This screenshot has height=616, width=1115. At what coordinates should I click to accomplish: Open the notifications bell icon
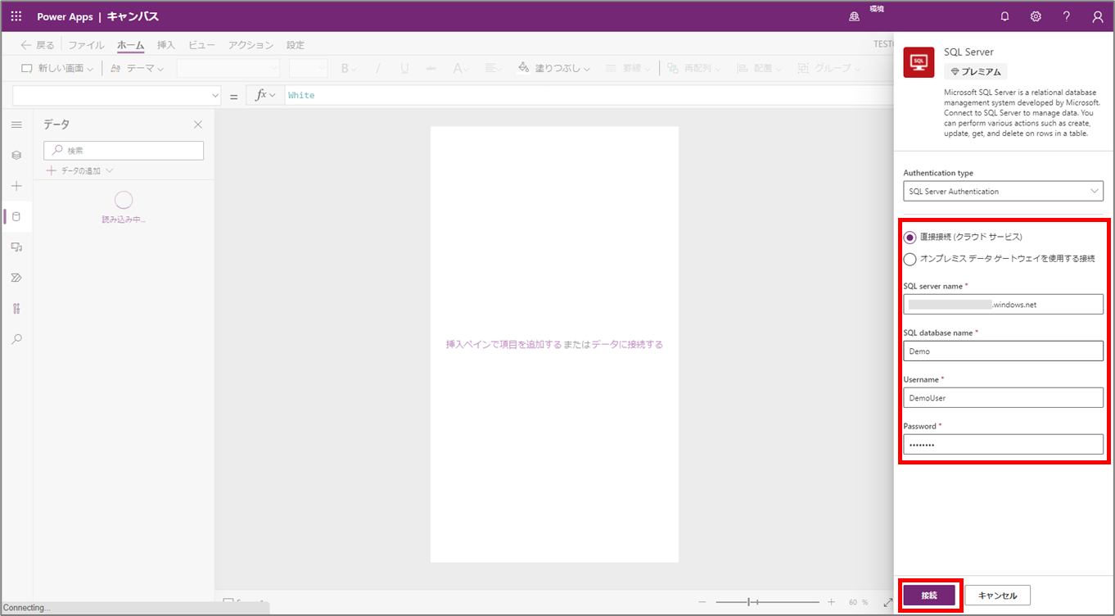click(x=1004, y=16)
